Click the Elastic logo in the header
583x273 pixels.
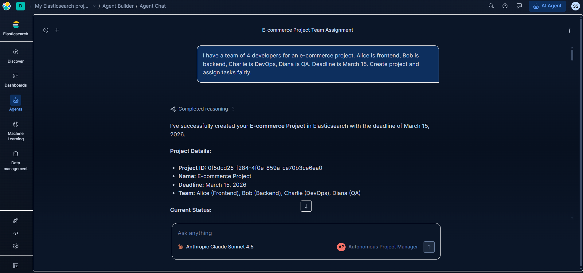(x=6, y=6)
